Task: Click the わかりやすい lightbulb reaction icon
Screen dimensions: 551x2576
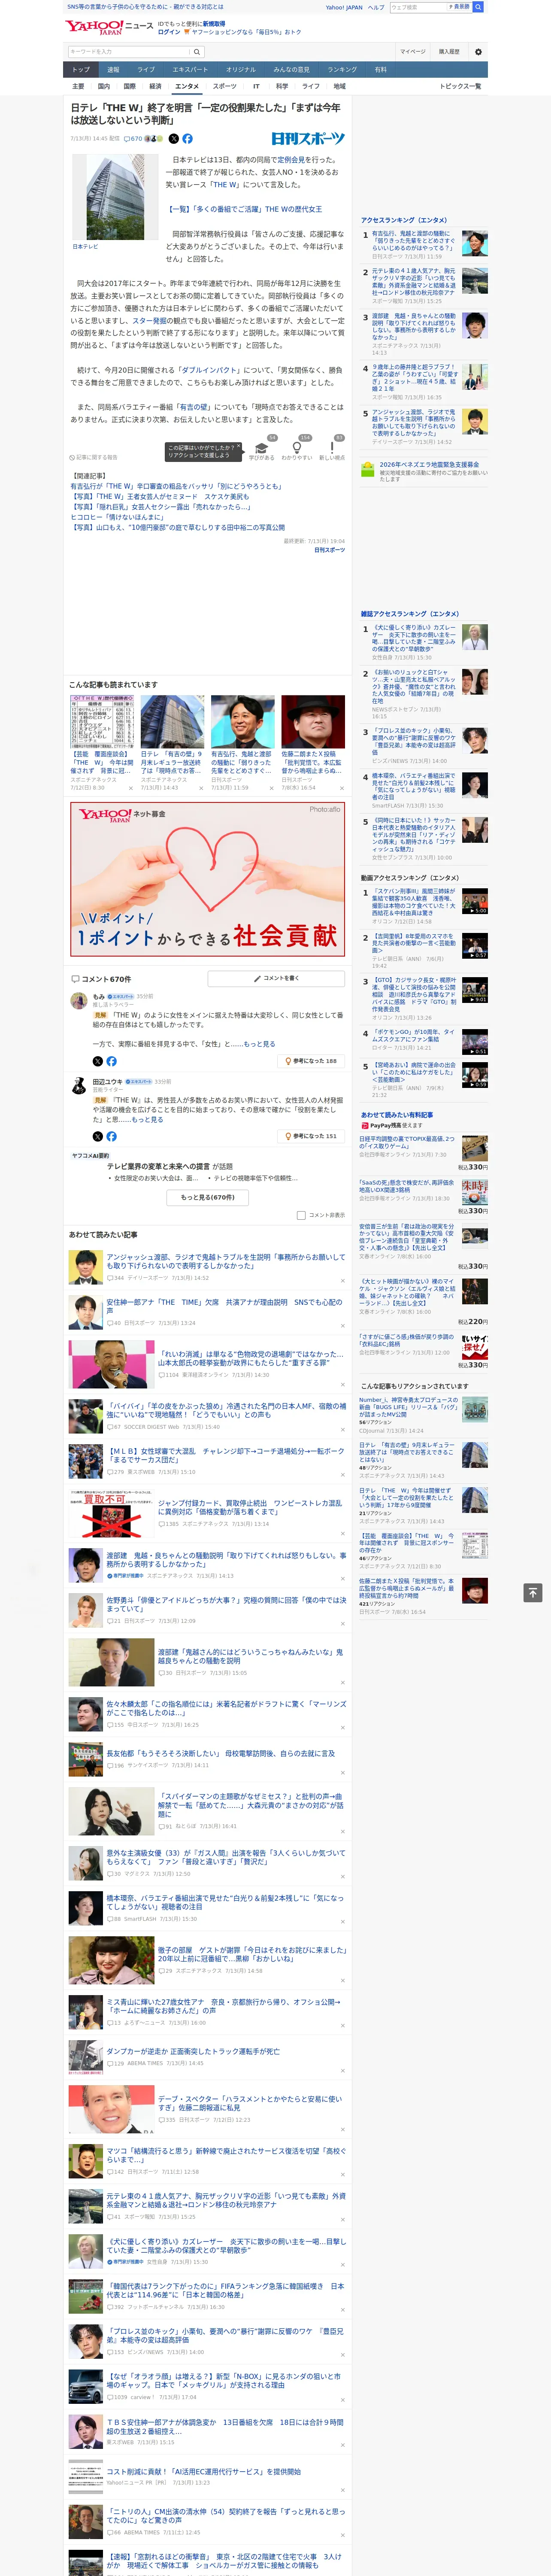Action: 297,449
